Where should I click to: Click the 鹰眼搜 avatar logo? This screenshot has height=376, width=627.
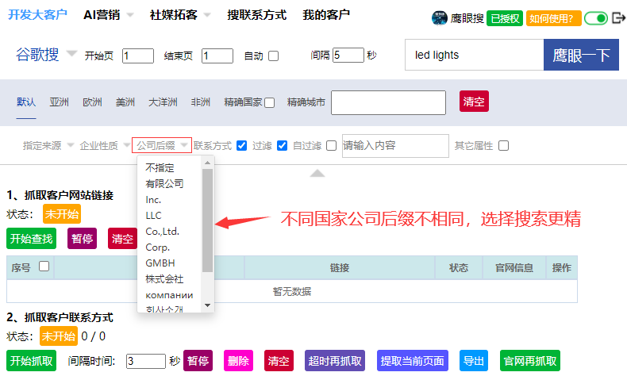(x=440, y=18)
